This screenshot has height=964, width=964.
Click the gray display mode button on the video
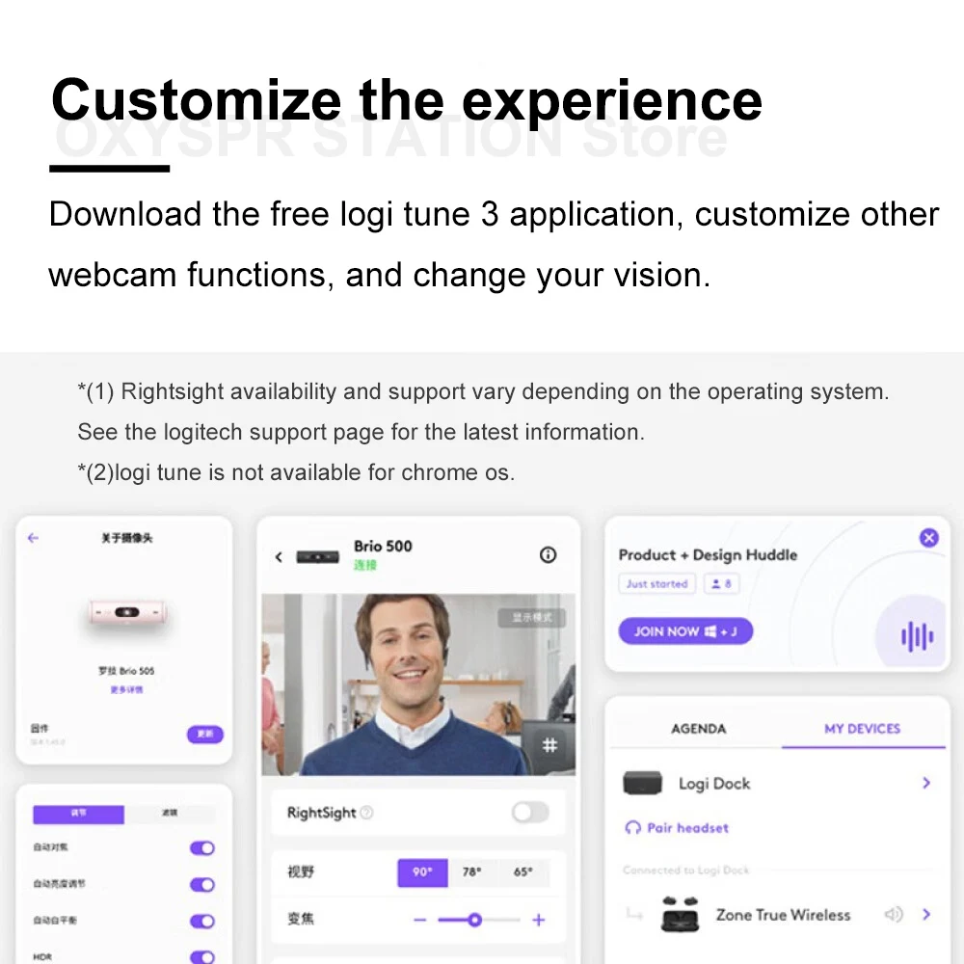532,618
